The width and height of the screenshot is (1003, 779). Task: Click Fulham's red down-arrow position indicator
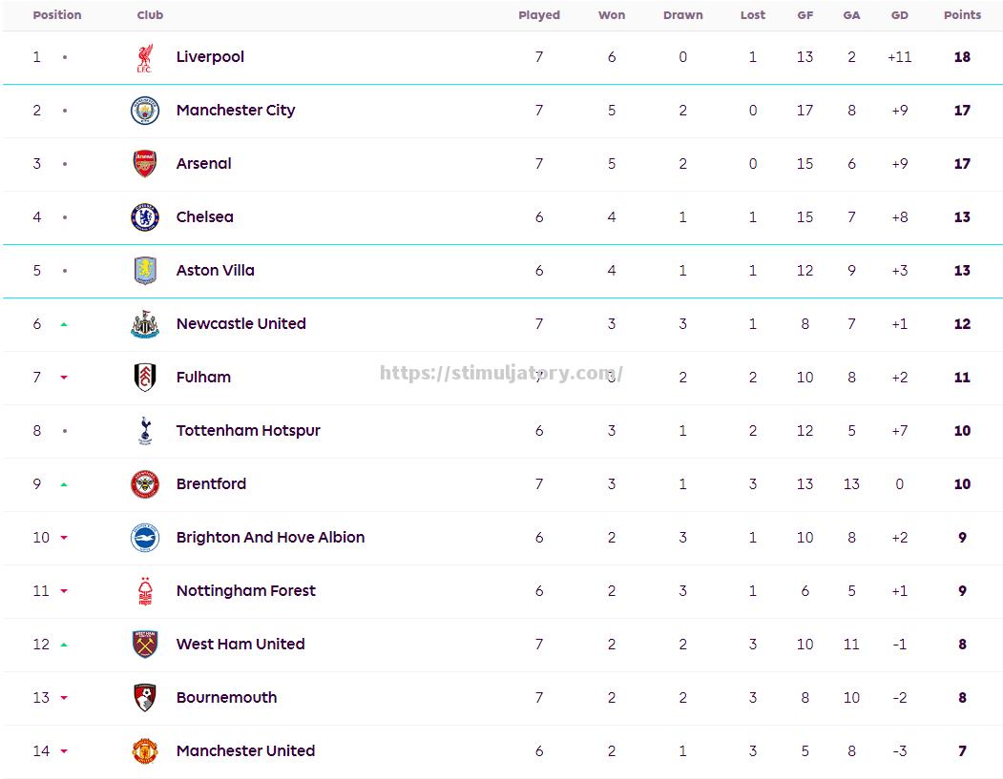[x=64, y=378]
